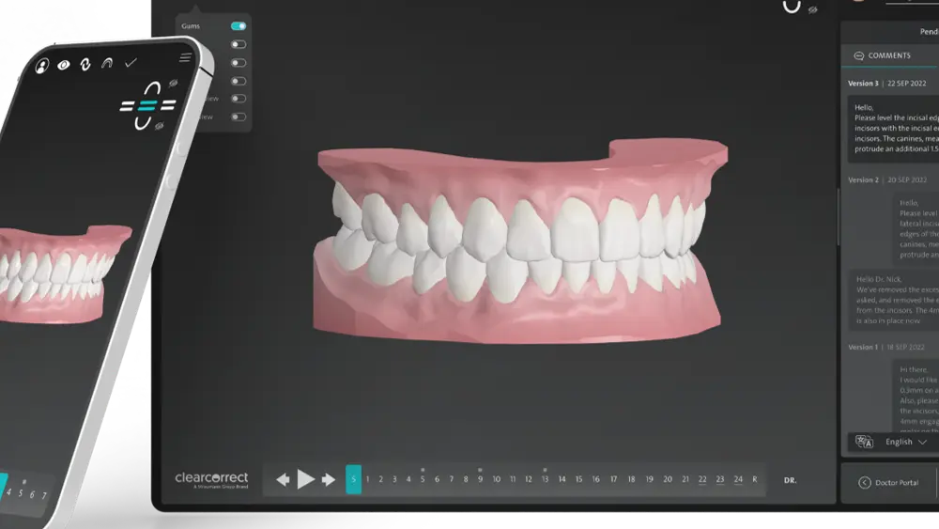Select the right side bite view on the phone
939x529 pixels.
click(x=168, y=105)
